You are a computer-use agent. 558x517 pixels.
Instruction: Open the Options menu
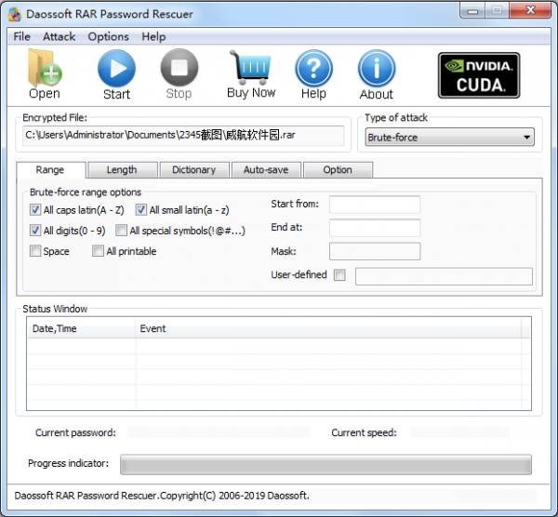(x=108, y=36)
